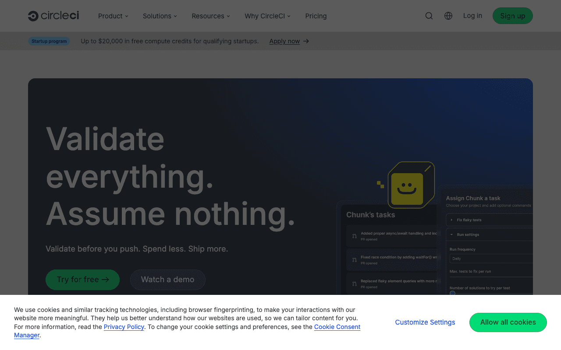Screen dimensions: 561x350
Task: Click the 'Max. tests to fix per run' label
Action: coord(470,271)
